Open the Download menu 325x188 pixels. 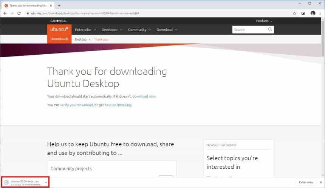point(167,30)
